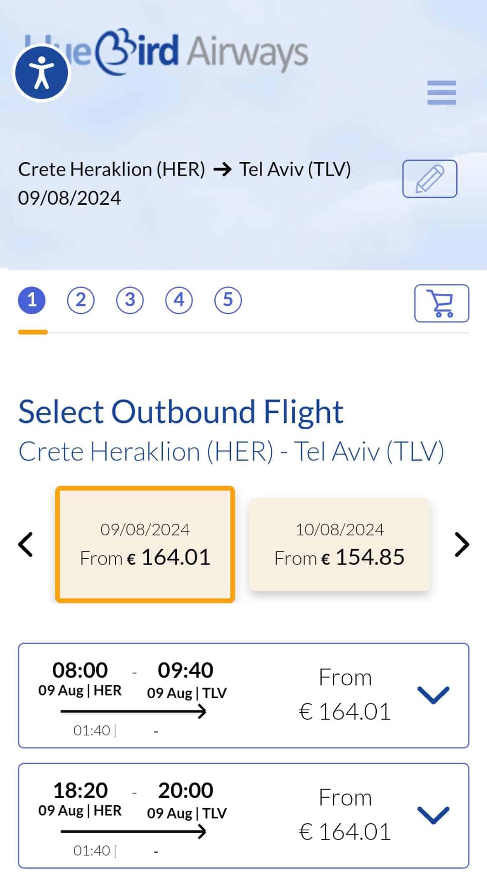The height and width of the screenshot is (885, 487).
Task: Jump to step 5 indicator
Action: [x=228, y=300]
